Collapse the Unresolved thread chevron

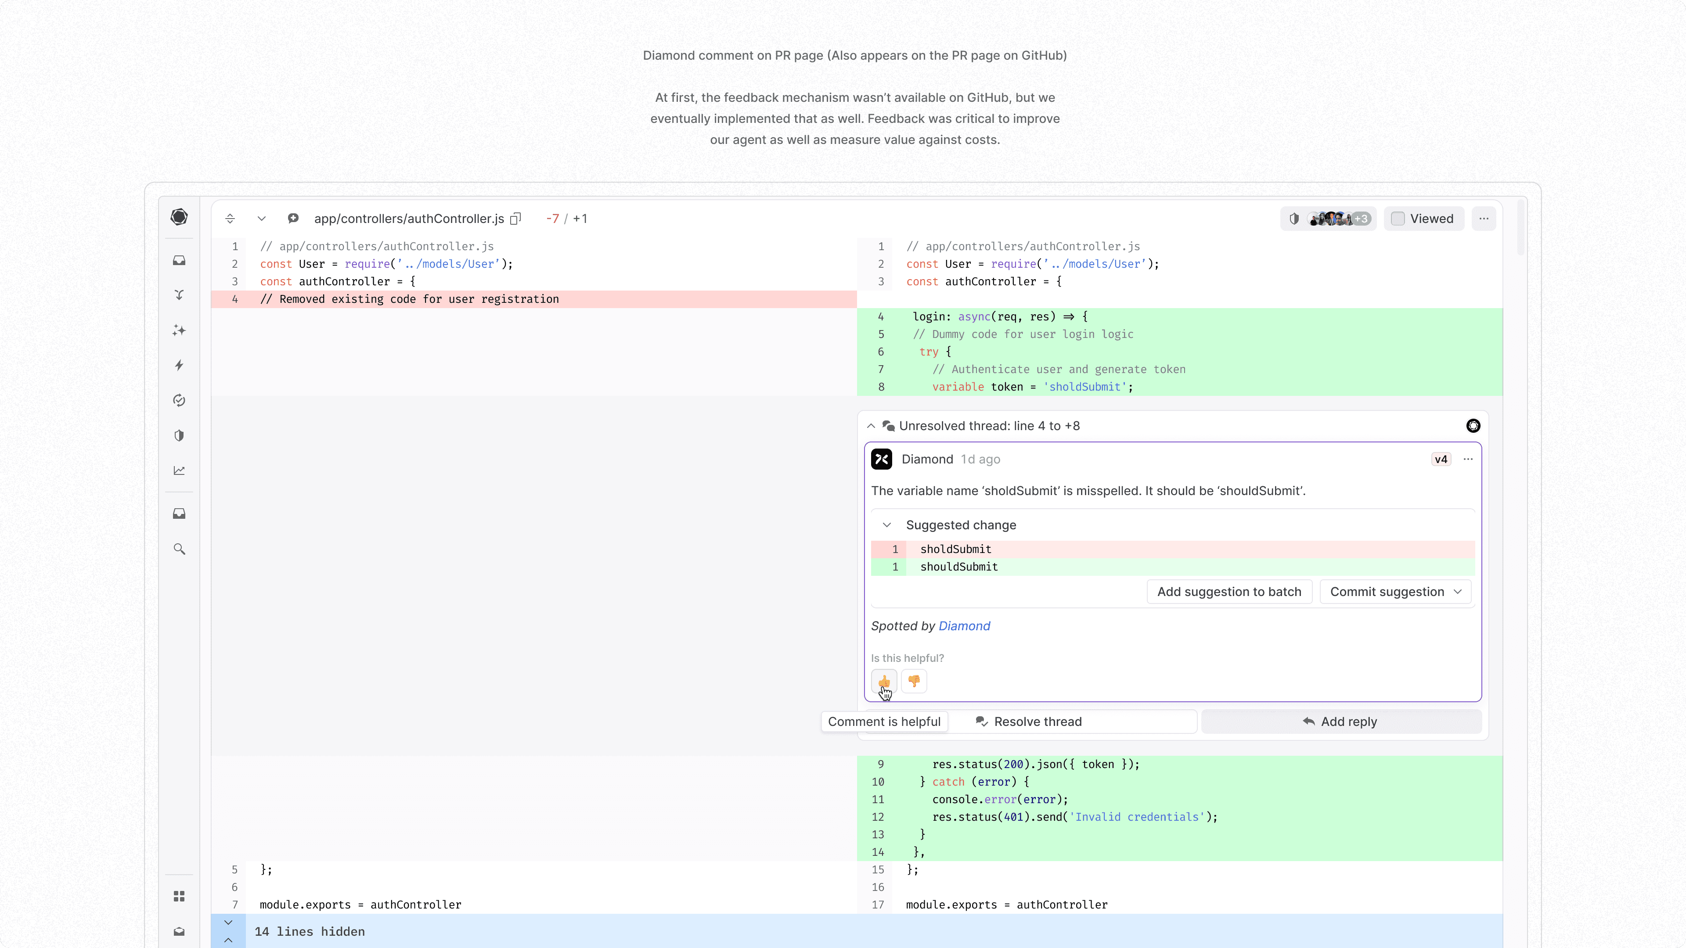(x=871, y=426)
